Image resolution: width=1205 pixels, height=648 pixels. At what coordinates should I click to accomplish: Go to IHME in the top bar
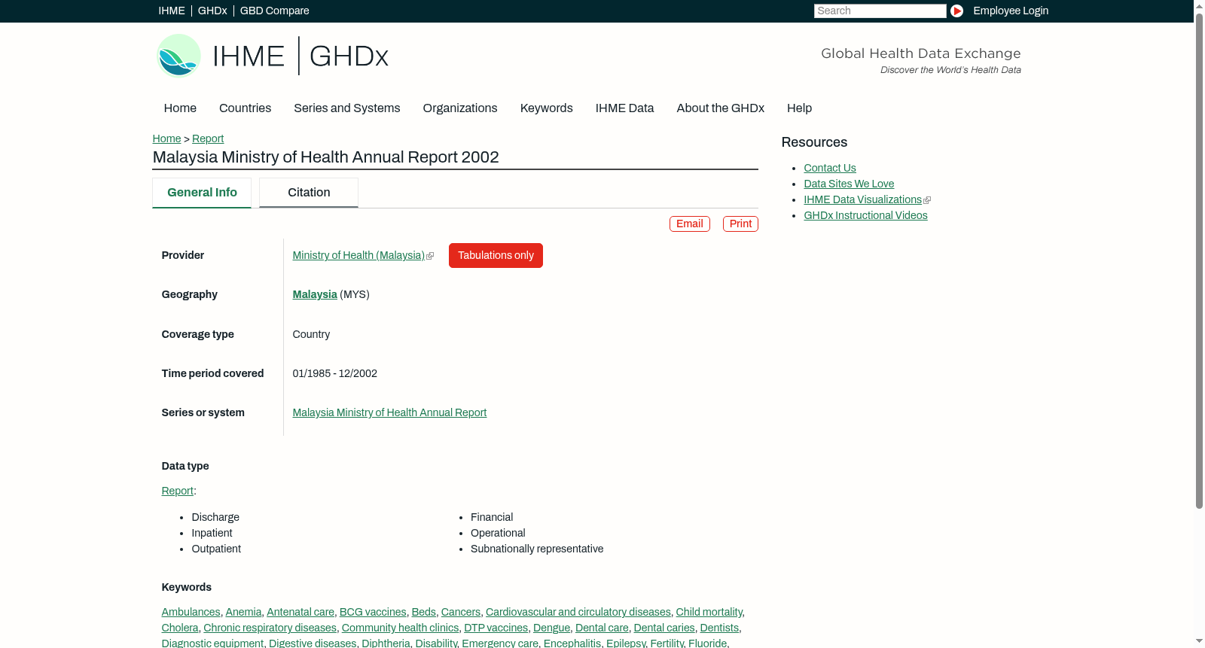[x=172, y=11]
